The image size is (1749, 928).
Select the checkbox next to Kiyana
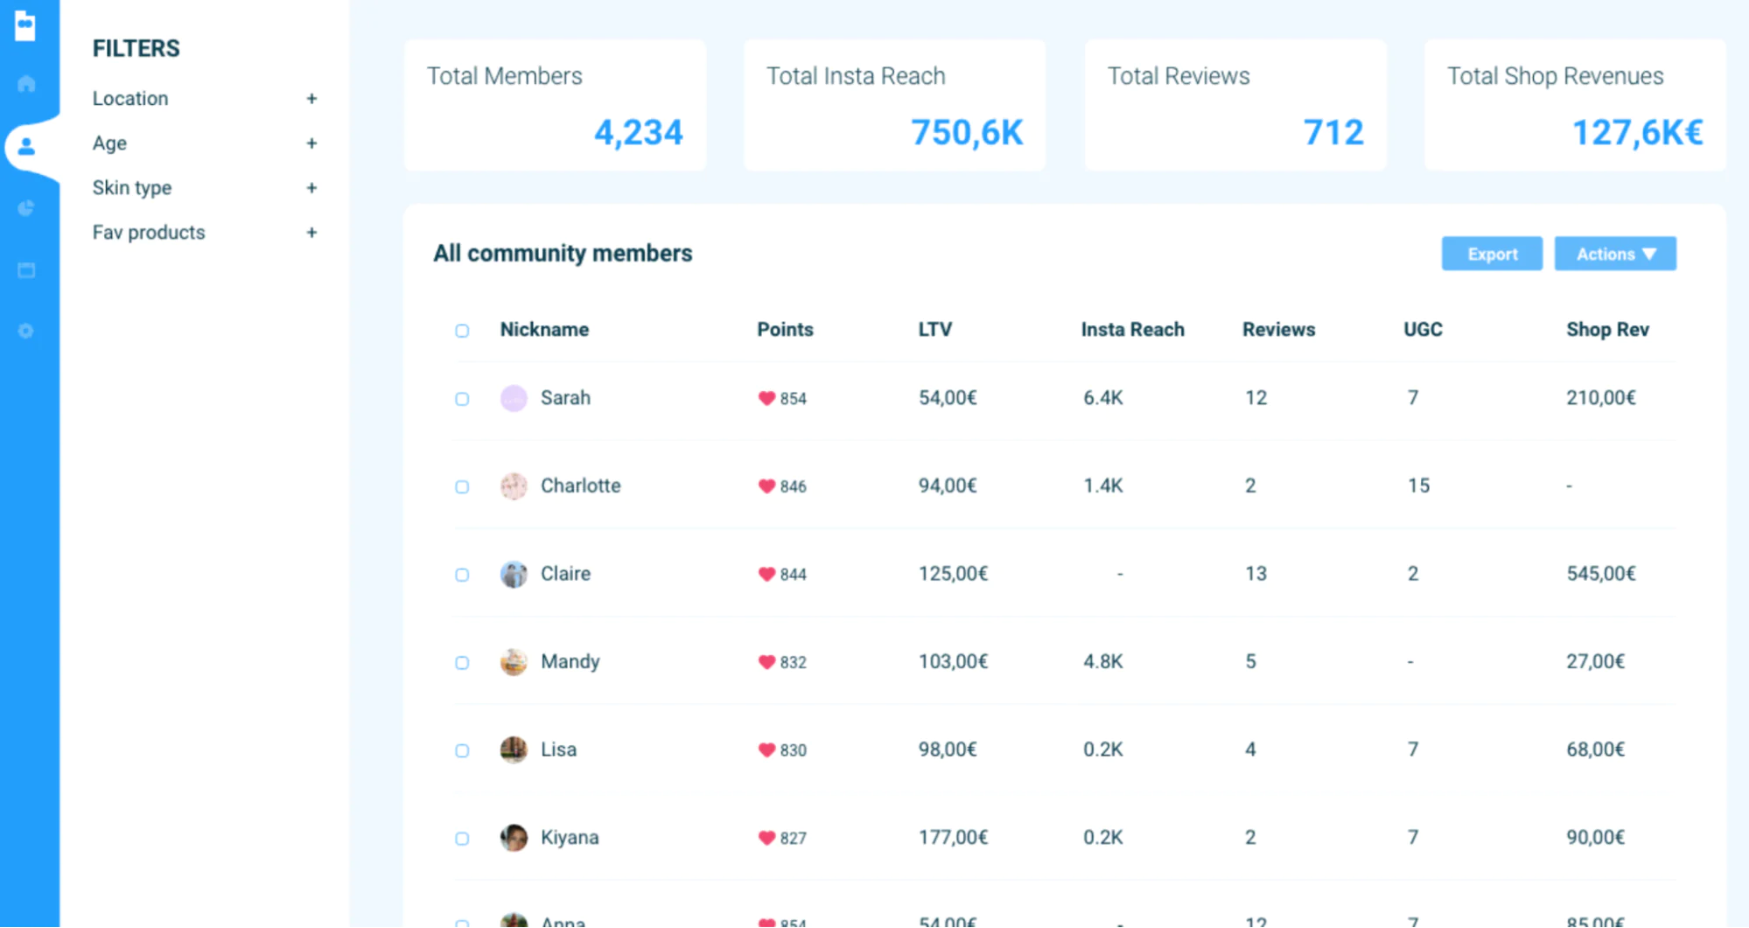pyautogui.click(x=462, y=839)
